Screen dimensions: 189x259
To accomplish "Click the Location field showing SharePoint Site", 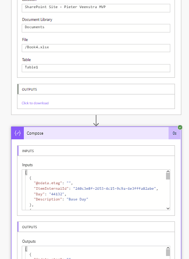I will (x=96, y=8).
